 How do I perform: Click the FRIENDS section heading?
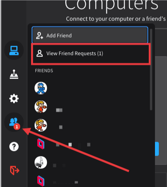[x=44, y=71]
